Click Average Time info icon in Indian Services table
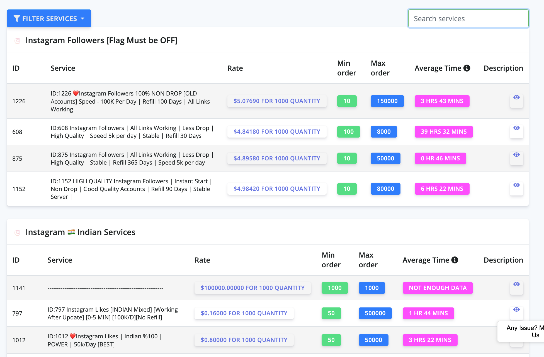 pyautogui.click(x=455, y=260)
